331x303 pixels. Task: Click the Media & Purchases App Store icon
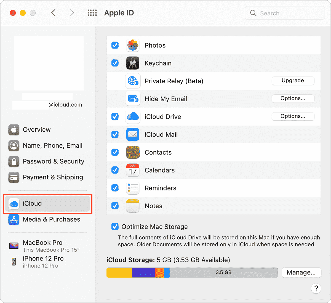14,219
